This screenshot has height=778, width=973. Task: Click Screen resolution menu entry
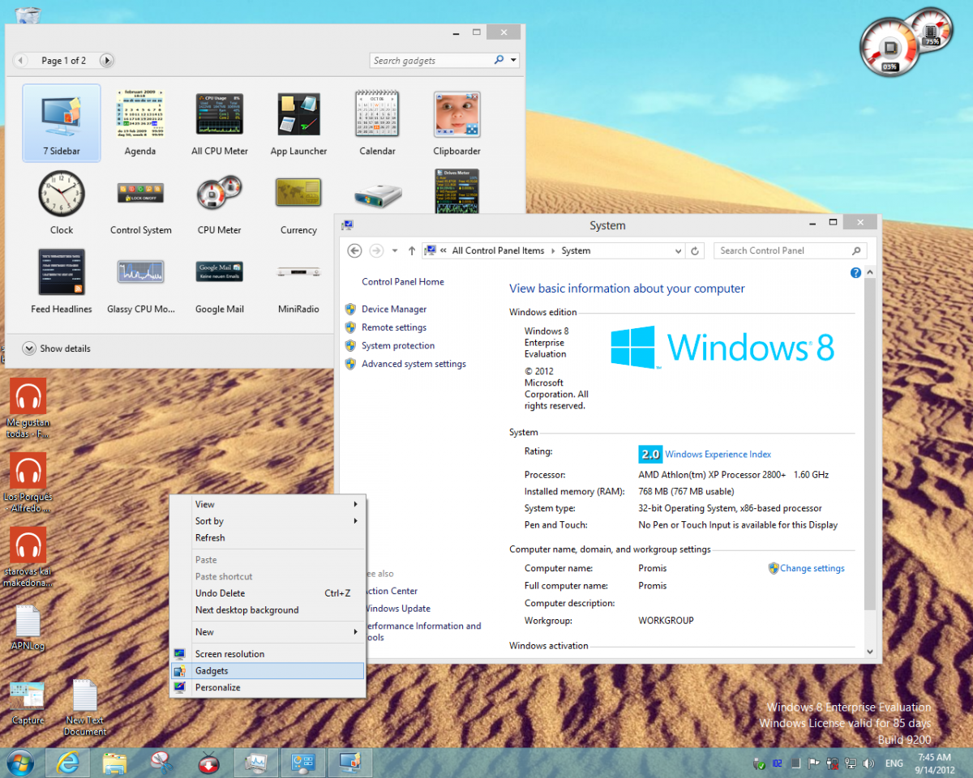229,654
